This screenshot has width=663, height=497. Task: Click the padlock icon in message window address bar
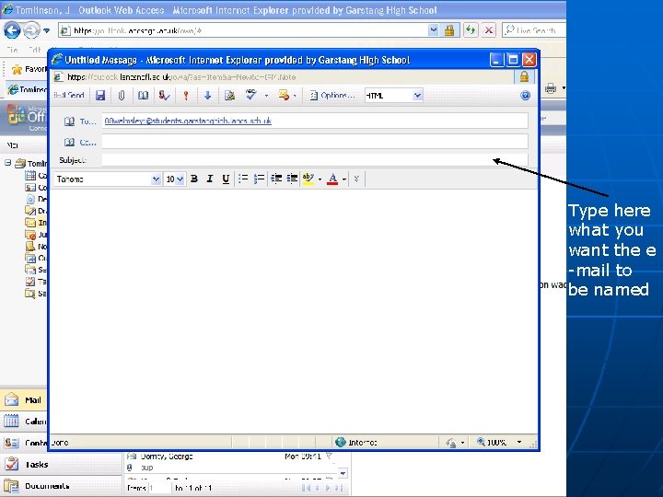click(524, 76)
